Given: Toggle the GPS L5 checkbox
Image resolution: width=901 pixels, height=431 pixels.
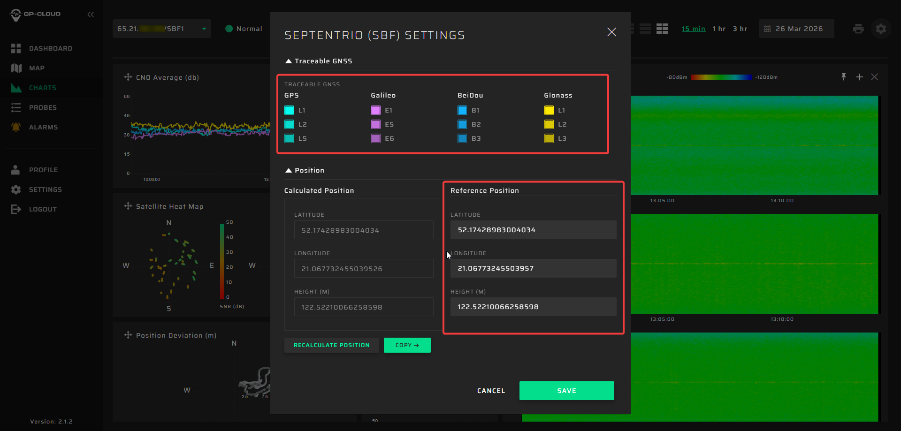Looking at the screenshot, I should (289, 138).
